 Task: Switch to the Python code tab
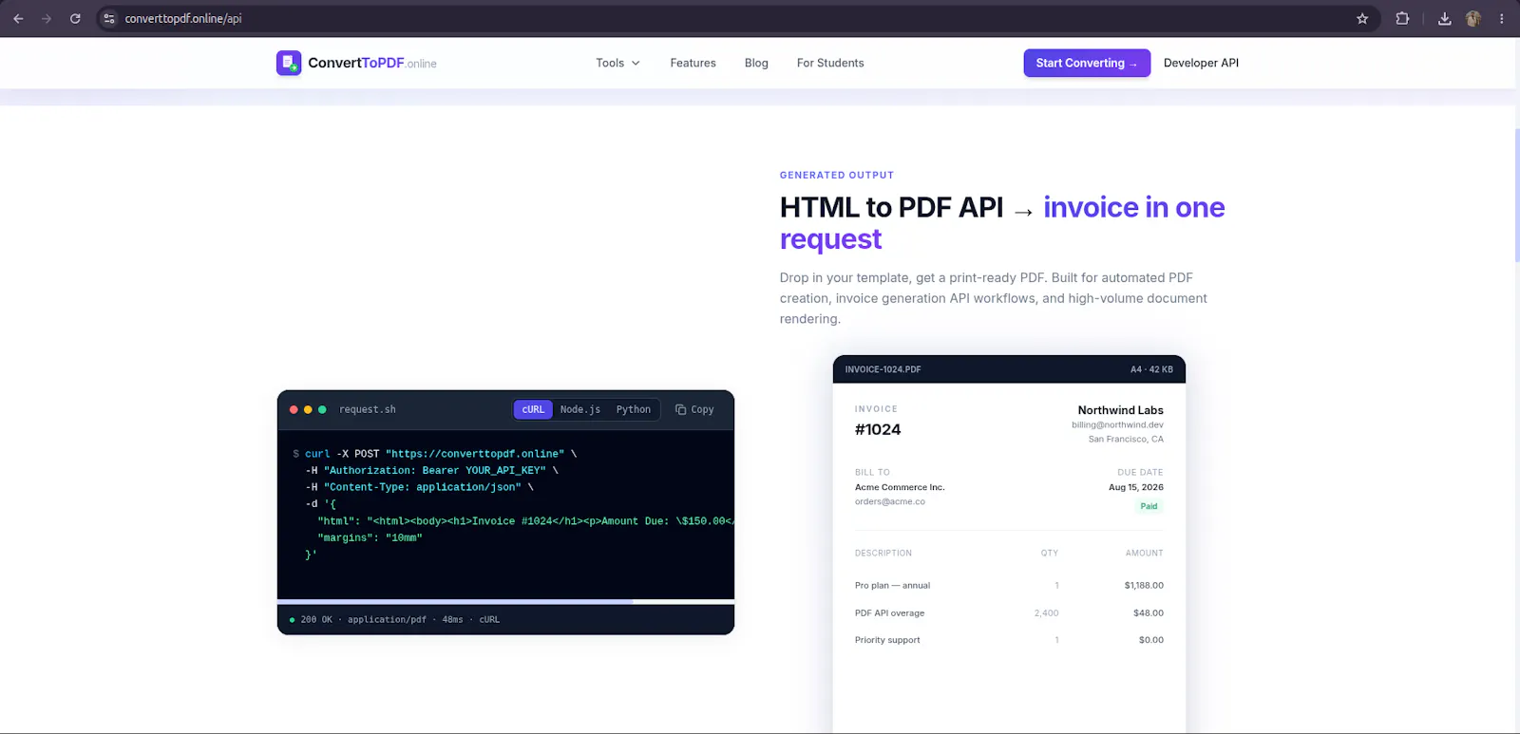[x=634, y=409]
